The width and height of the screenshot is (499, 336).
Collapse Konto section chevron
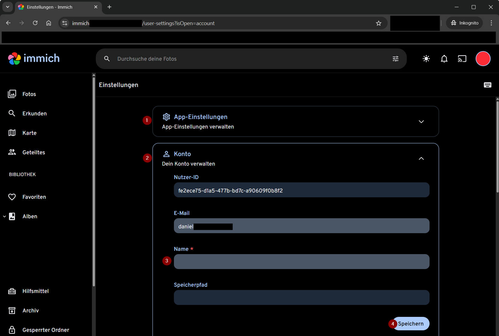pyautogui.click(x=421, y=159)
